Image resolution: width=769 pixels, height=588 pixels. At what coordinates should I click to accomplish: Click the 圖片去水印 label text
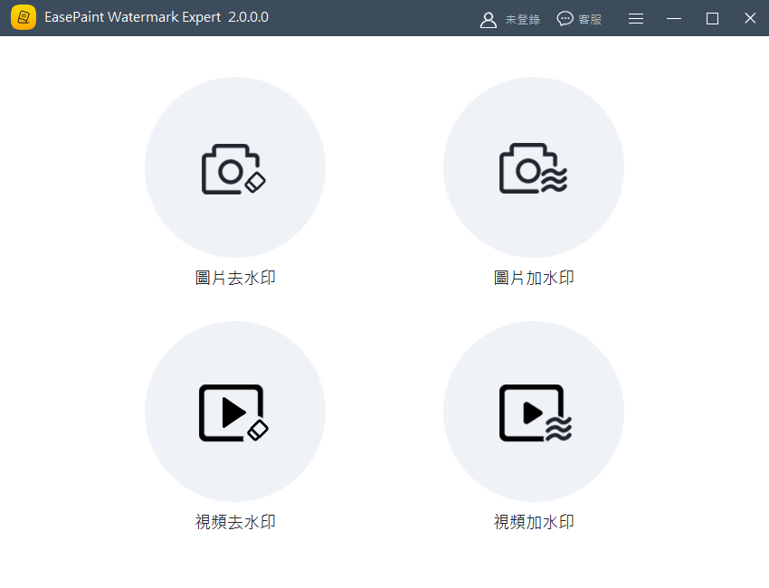[235, 277]
